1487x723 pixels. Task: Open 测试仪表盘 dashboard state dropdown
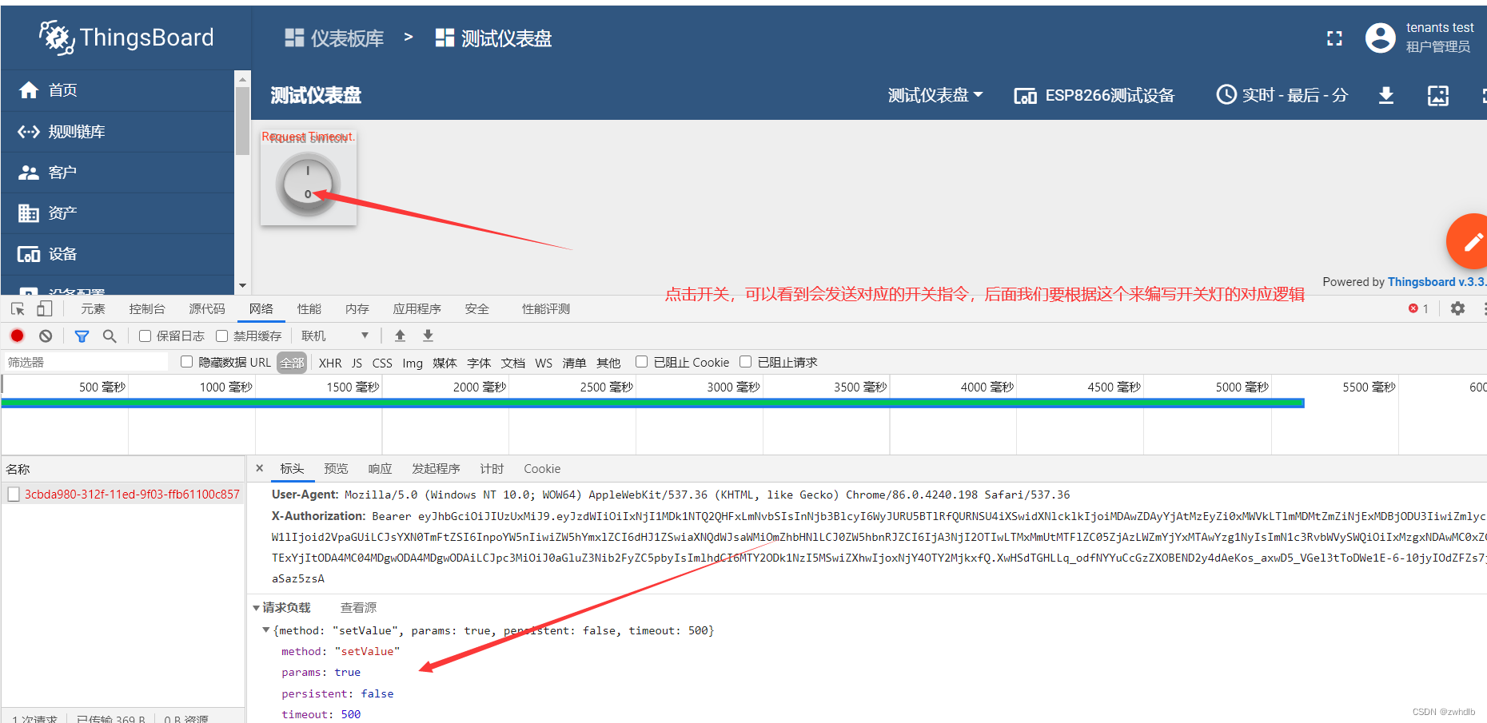[935, 95]
